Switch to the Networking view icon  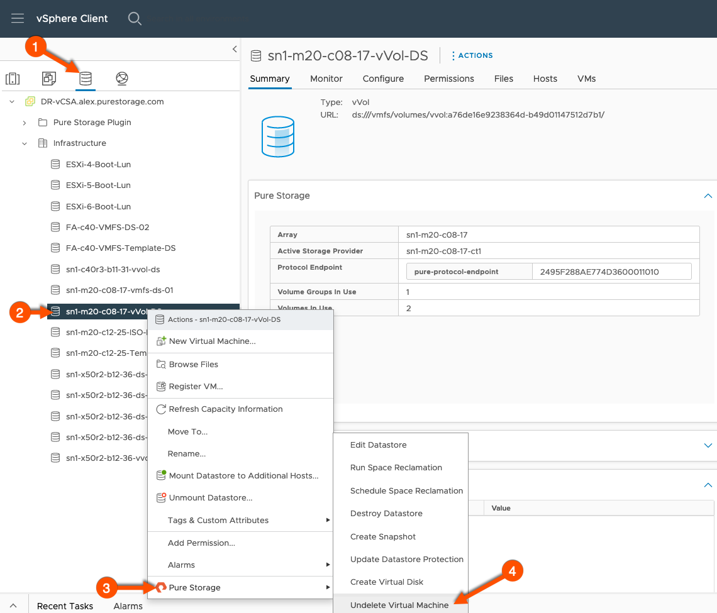pyautogui.click(x=121, y=78)
